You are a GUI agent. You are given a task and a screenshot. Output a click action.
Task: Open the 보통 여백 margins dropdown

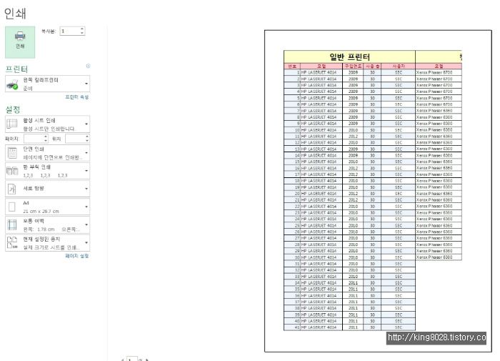tap(48, 224)
